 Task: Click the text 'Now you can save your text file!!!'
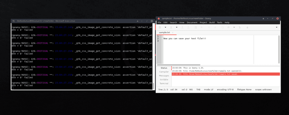pyautogui.click(x=185, y=39)
